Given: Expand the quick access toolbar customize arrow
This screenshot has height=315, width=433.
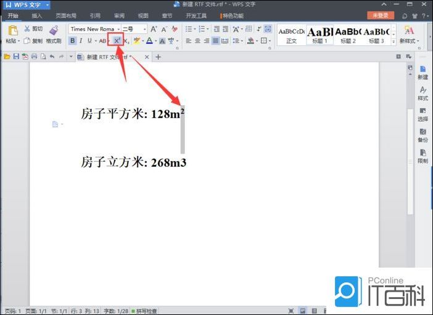Looking at the screenshot, I should coord(71,57).
